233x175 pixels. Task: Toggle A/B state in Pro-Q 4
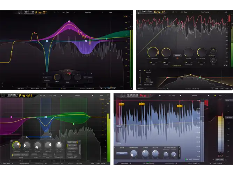click(64, 12)
